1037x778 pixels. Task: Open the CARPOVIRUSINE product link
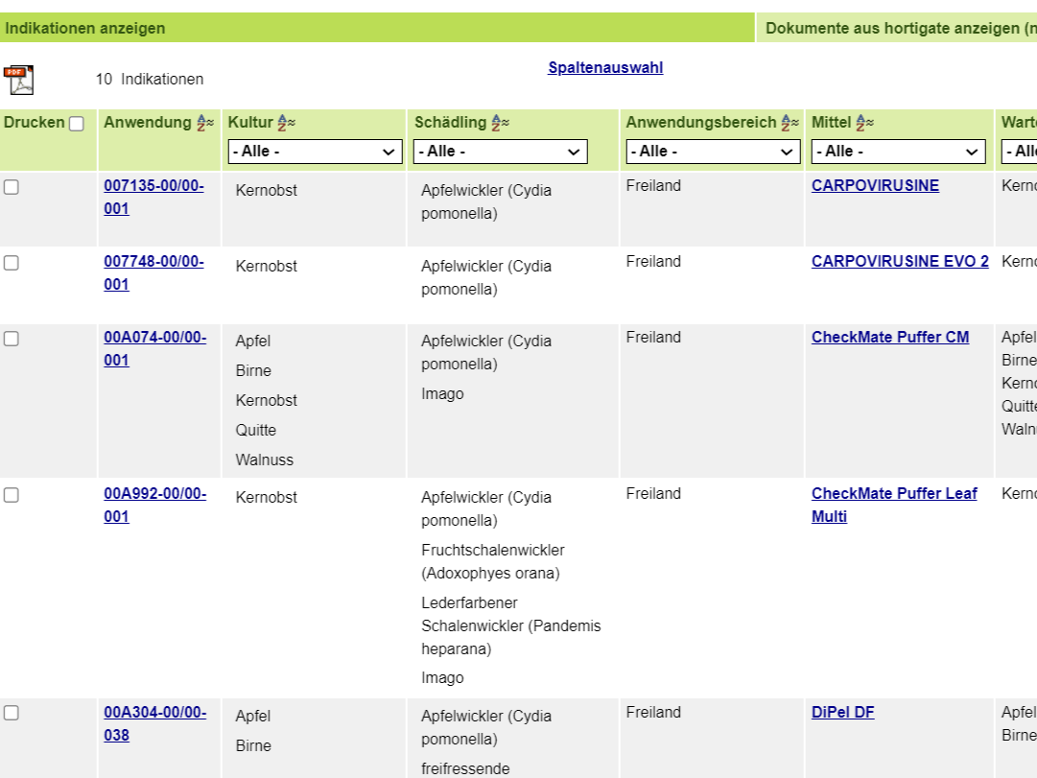[875, 185]
